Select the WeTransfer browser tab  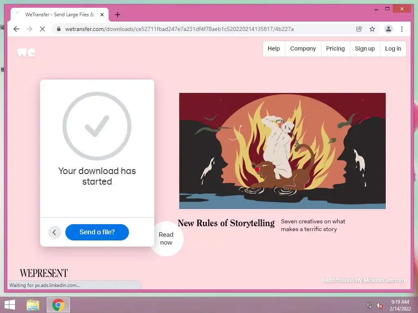point(60,15)
